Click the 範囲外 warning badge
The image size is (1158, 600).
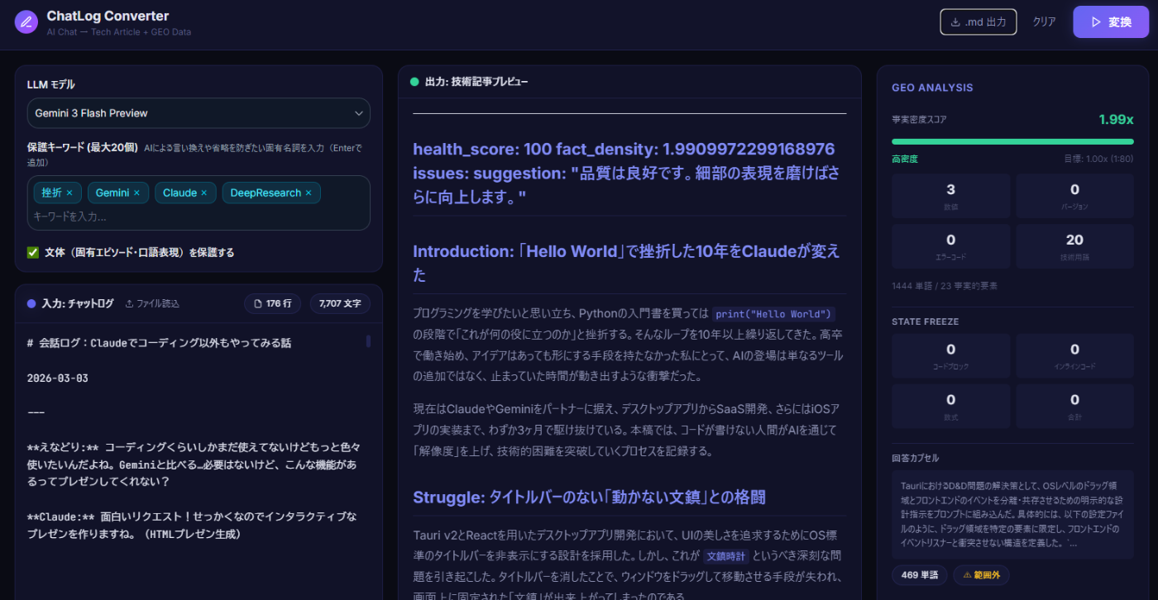[981, 575]
